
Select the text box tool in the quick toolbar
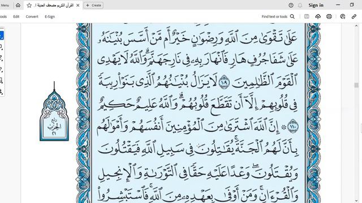click(1, 81)
